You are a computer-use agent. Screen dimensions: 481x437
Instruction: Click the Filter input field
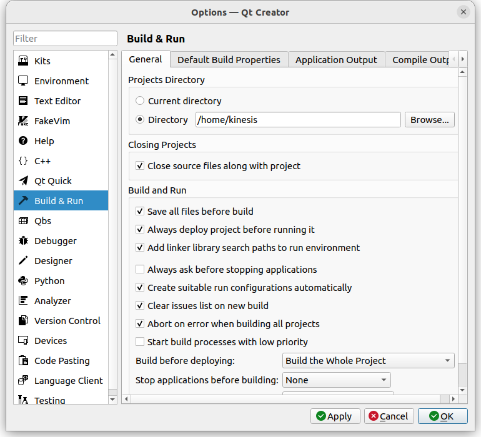(65, 38)
